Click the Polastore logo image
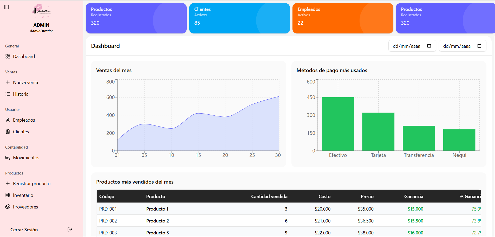 (x=41, y=11)
